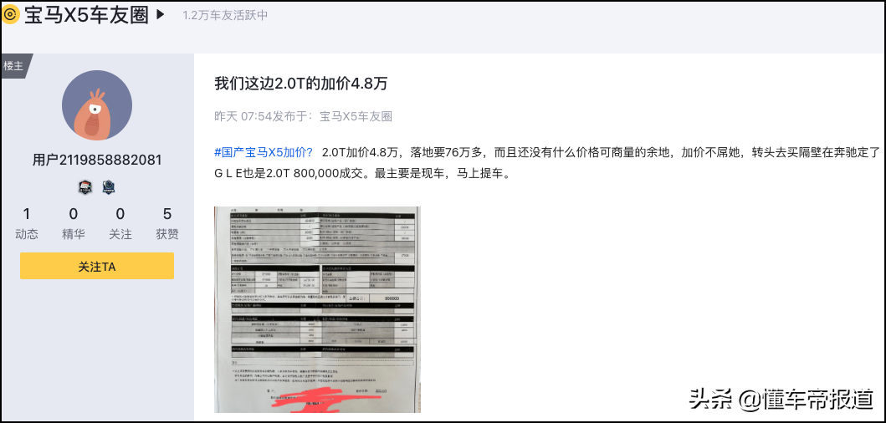Enlarge the attached invoice photo
This screenshot has width=886, height=423.
(317, 309)
